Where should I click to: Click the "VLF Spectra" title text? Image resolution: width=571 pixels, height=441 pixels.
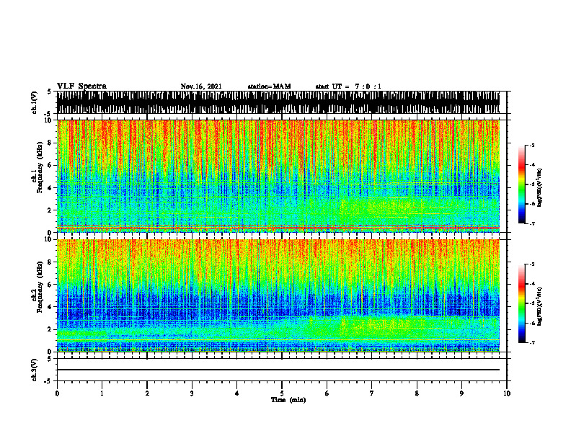(81, 86)
